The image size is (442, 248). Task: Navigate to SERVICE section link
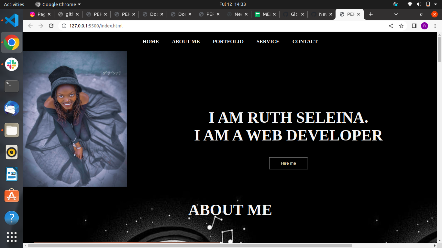(x=268, y=42)
